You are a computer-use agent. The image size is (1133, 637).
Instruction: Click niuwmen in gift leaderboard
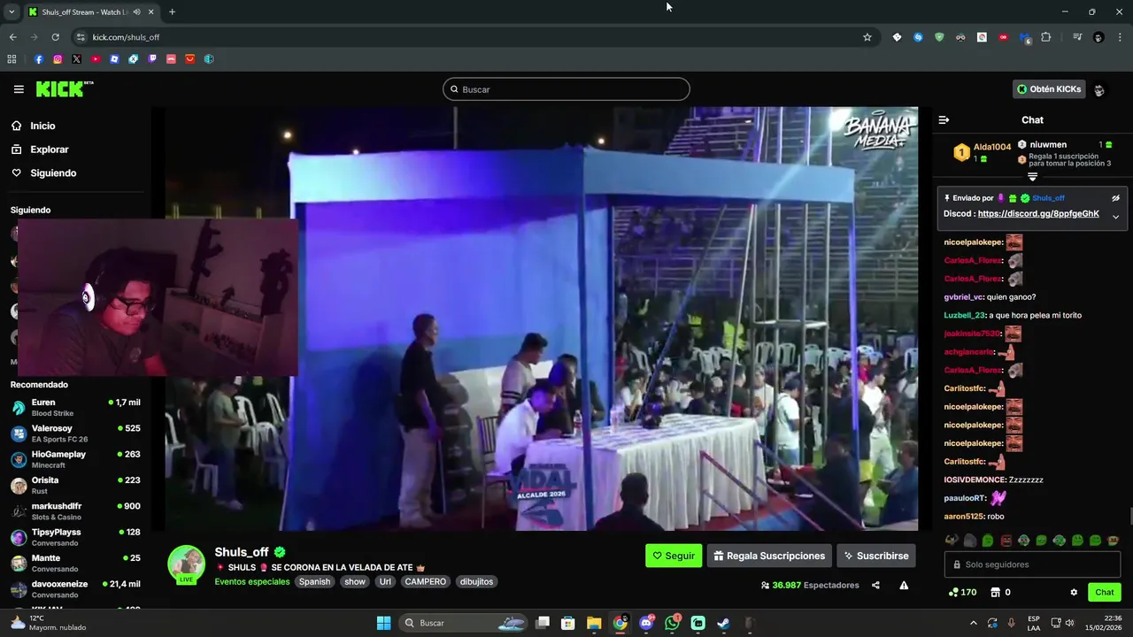(x=1048, y=144)
